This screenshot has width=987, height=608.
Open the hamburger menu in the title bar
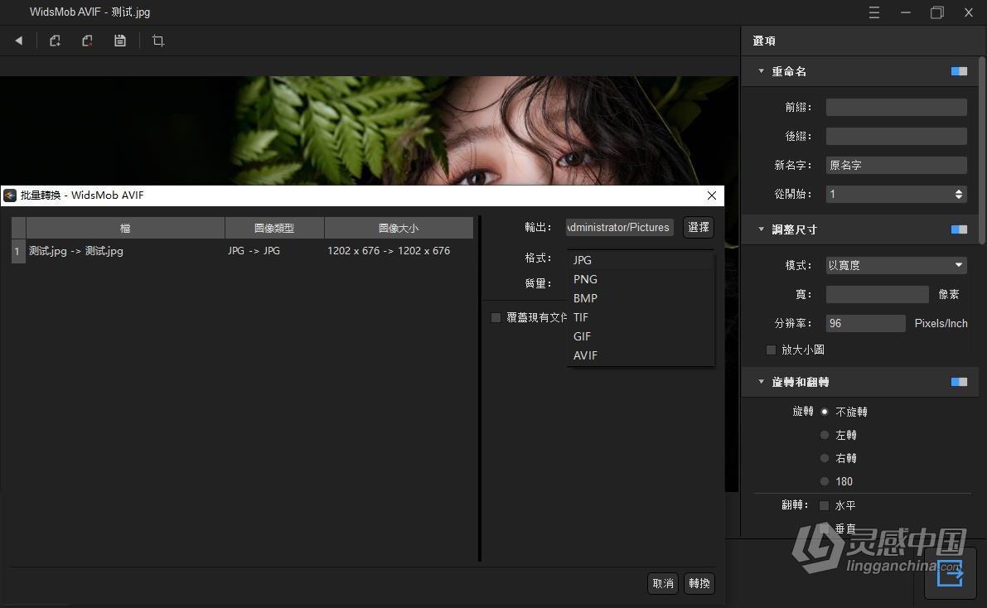point(873,12)
